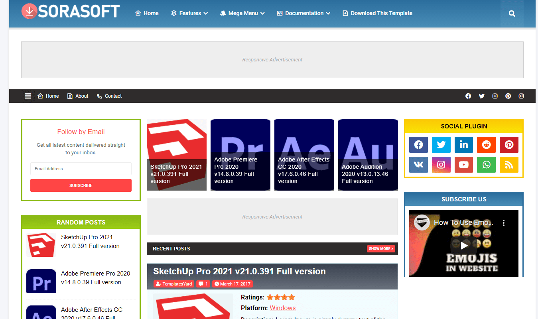This screenshot has height=319, width=538.
Task: Open YouTube in Social Plugin widget
Action: pyautogui.click(x=464, y=165)
